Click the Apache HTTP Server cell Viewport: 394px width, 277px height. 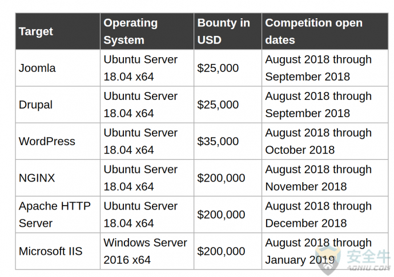(x=58, y=215)
